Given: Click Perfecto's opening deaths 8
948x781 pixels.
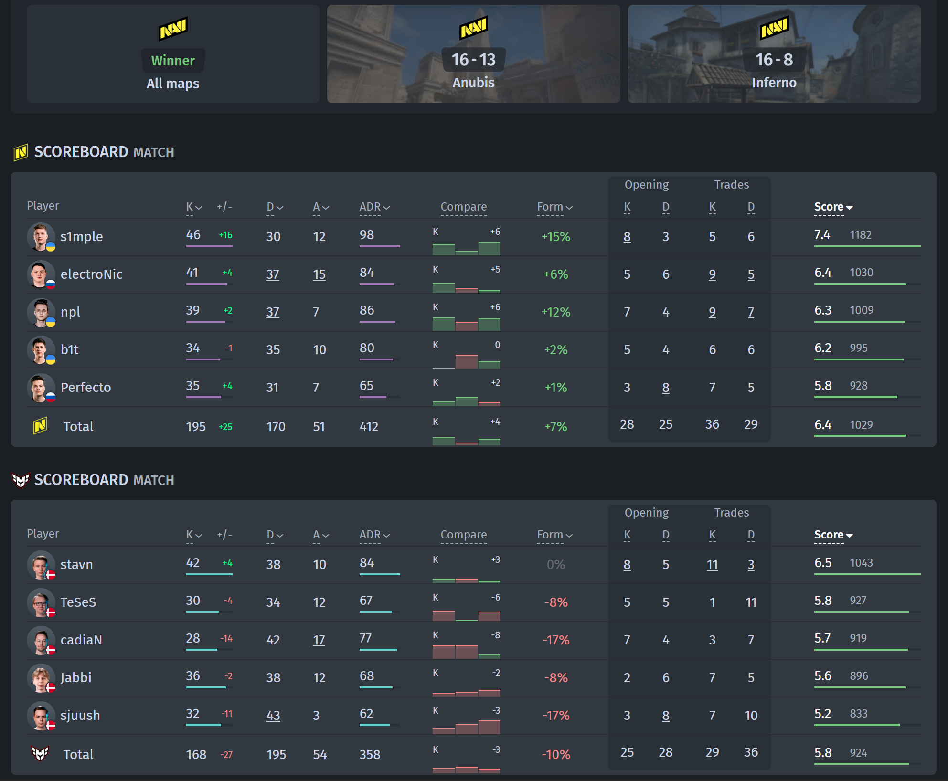Looking at the screenshot, I should [666, 388].
